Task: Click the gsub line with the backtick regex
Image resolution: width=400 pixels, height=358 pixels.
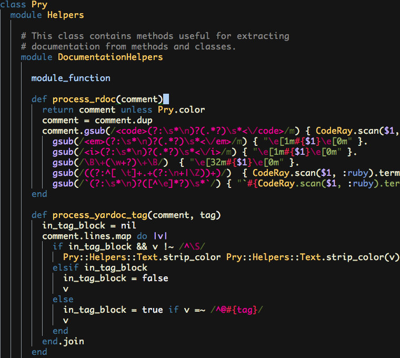Action: coord(226,184)
